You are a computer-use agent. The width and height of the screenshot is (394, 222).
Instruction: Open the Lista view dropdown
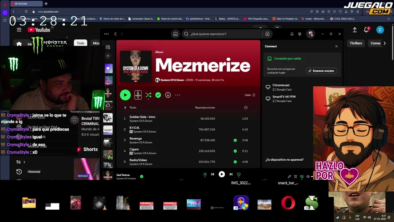click(250, 95)
